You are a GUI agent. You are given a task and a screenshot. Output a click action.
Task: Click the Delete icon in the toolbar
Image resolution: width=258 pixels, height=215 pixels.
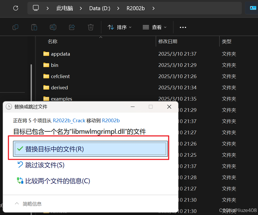click(90, 27)
